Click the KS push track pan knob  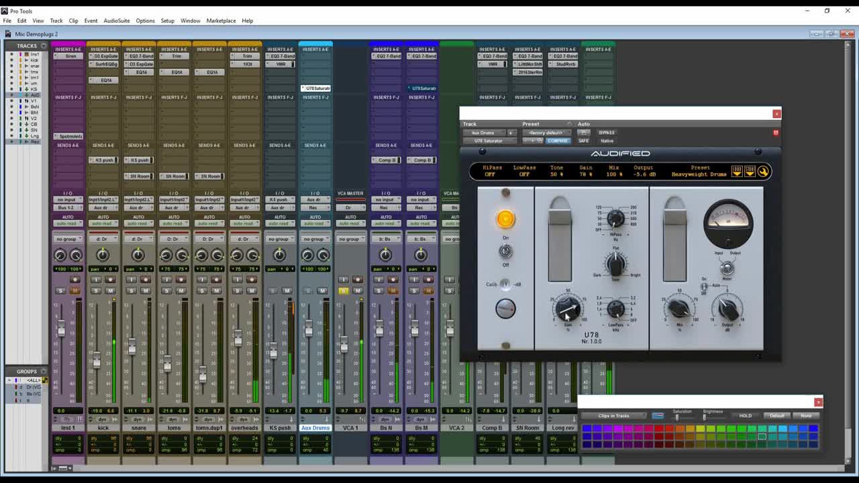point(280,255)
